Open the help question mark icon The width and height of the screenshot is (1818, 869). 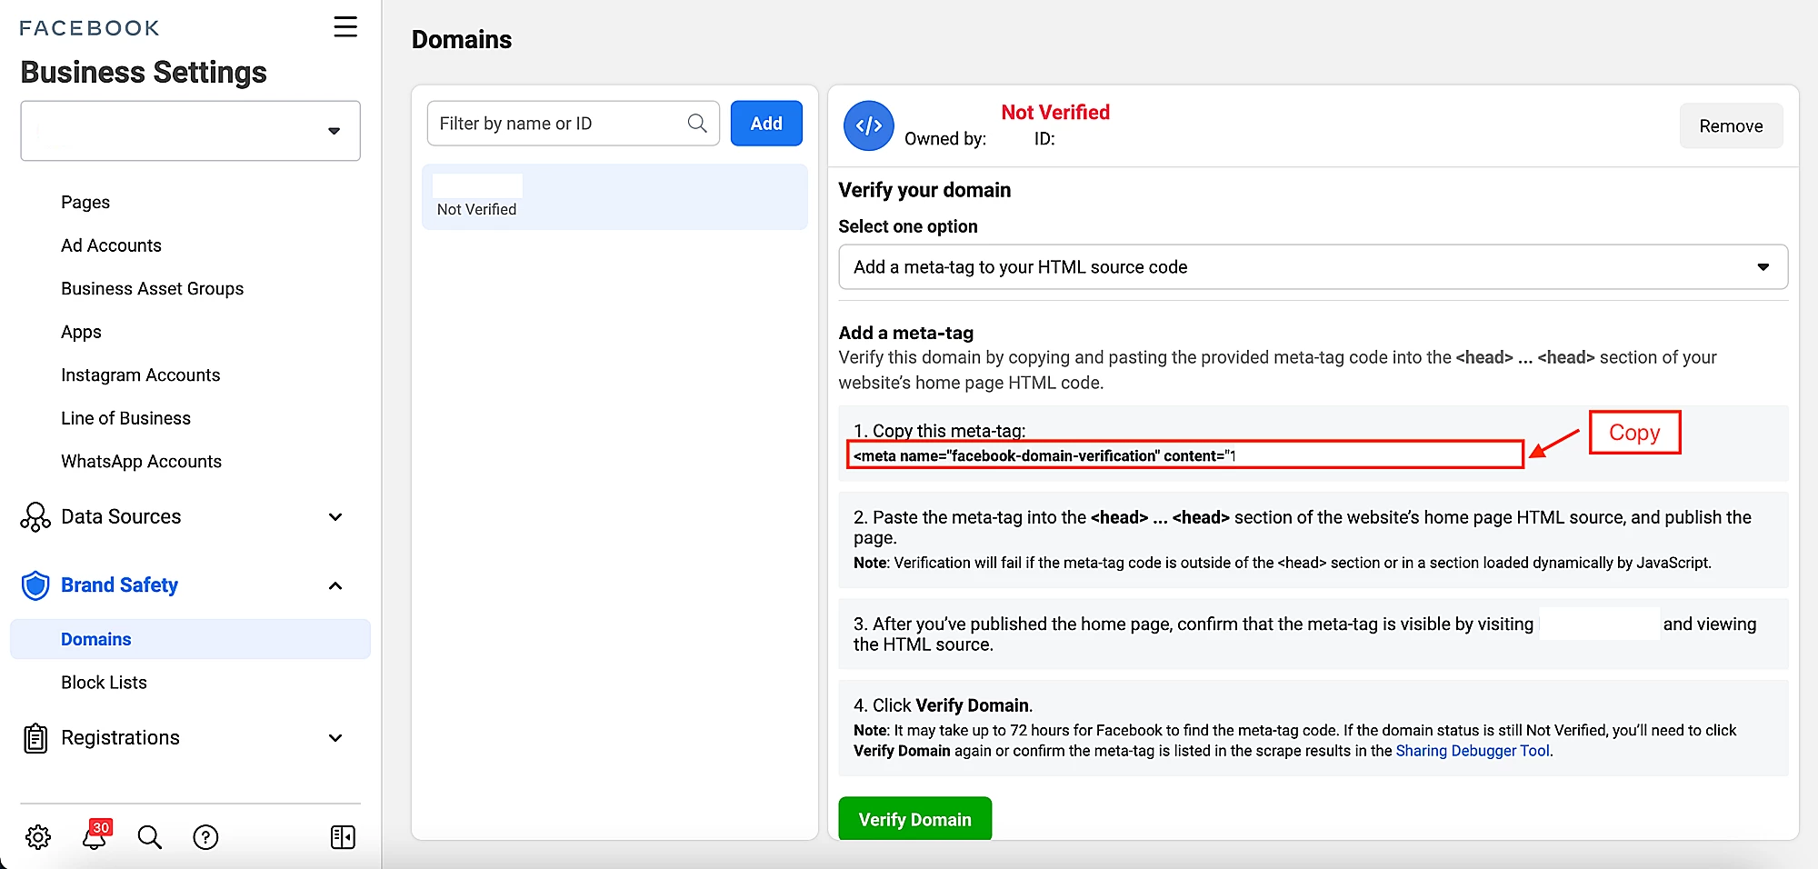(x=206, y=837)
